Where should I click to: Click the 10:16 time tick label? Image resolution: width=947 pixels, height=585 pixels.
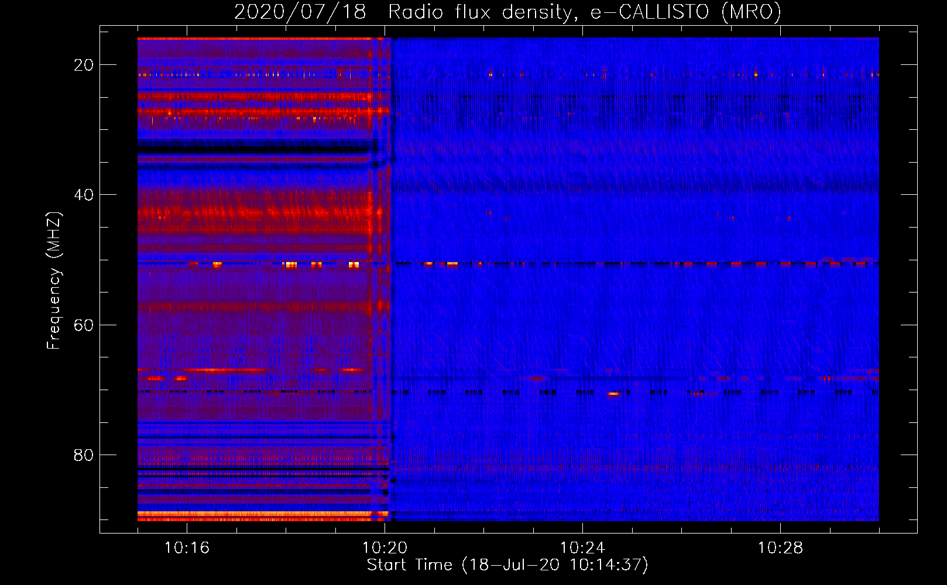click(x=187, y=548)
